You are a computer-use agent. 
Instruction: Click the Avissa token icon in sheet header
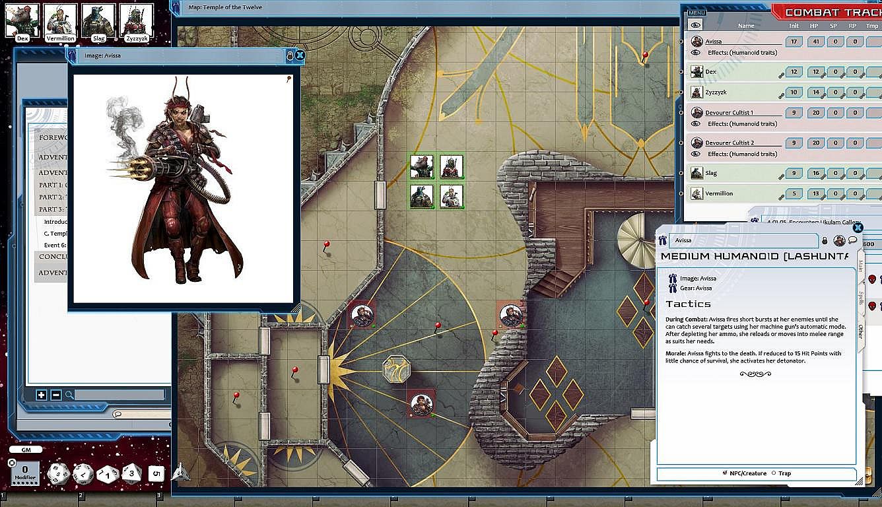point(839,241)
